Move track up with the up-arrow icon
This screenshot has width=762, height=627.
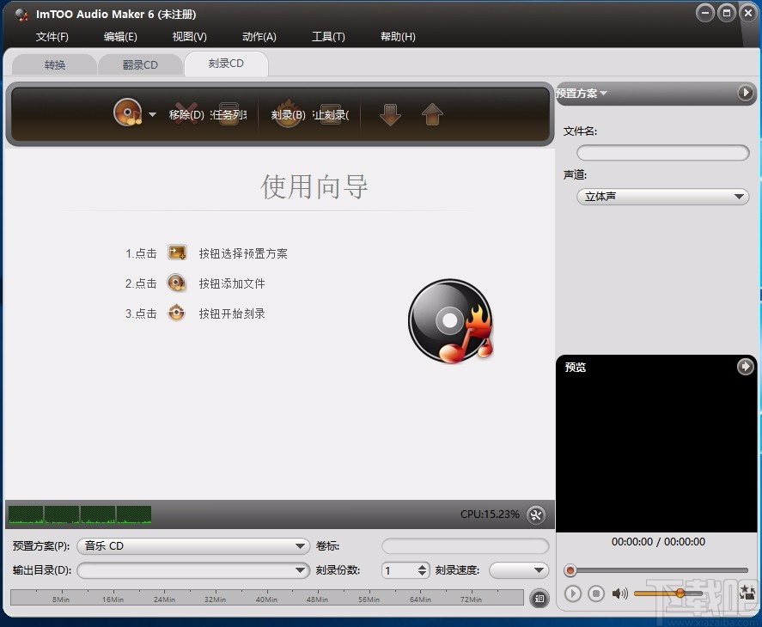click(x=432, y=113)
